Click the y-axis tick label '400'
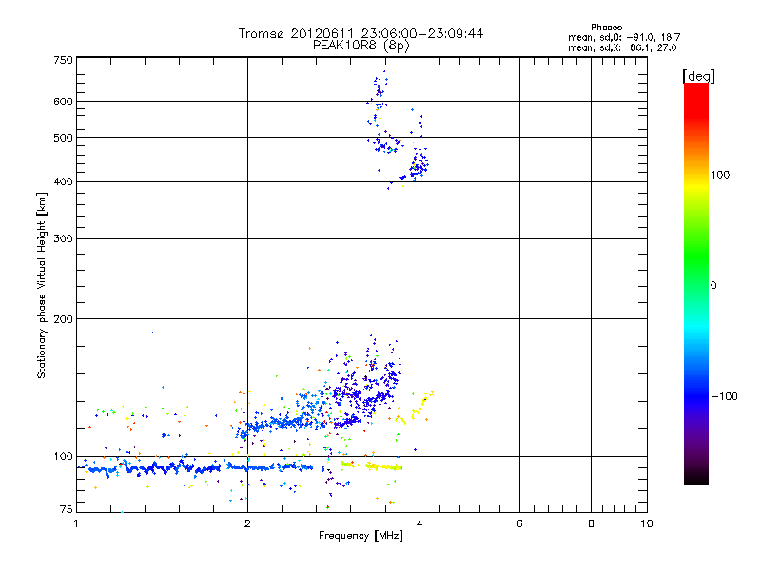The height and width of the screenshot is (570, 761). click(x=63, y=181)
